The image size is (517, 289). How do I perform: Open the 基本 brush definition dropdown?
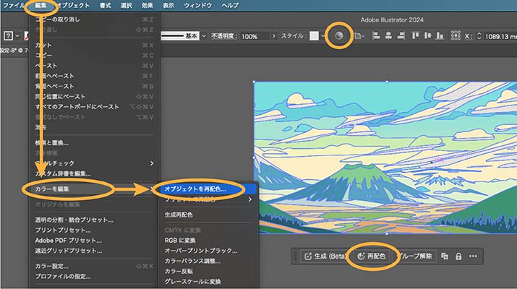click(203, 36)
